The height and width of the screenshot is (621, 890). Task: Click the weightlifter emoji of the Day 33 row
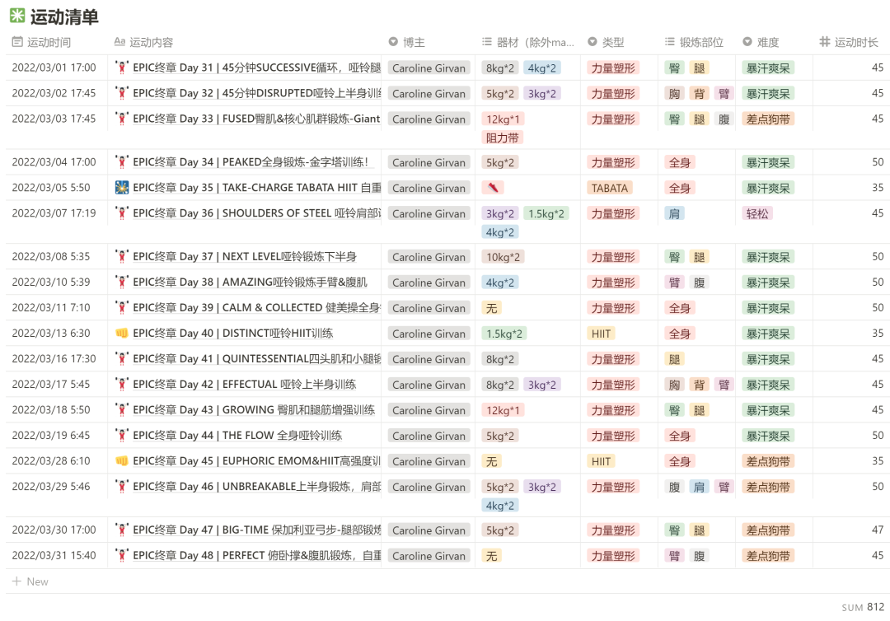point(121,119)
